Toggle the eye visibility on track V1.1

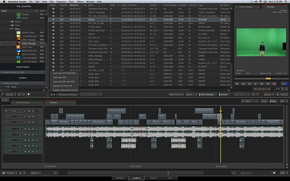pyautogui.click(x=25, y=122)
